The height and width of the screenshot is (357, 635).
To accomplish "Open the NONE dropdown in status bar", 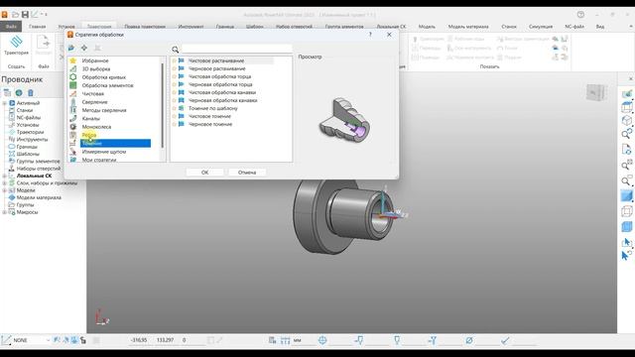I will pyautogui.click(x=48, y=340).
